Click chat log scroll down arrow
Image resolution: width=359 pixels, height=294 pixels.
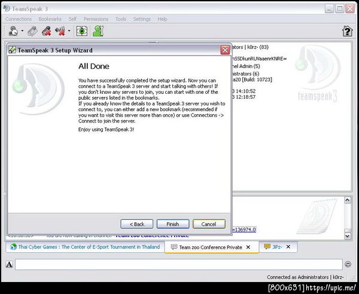pyautogui.click(x=347, y=235)
